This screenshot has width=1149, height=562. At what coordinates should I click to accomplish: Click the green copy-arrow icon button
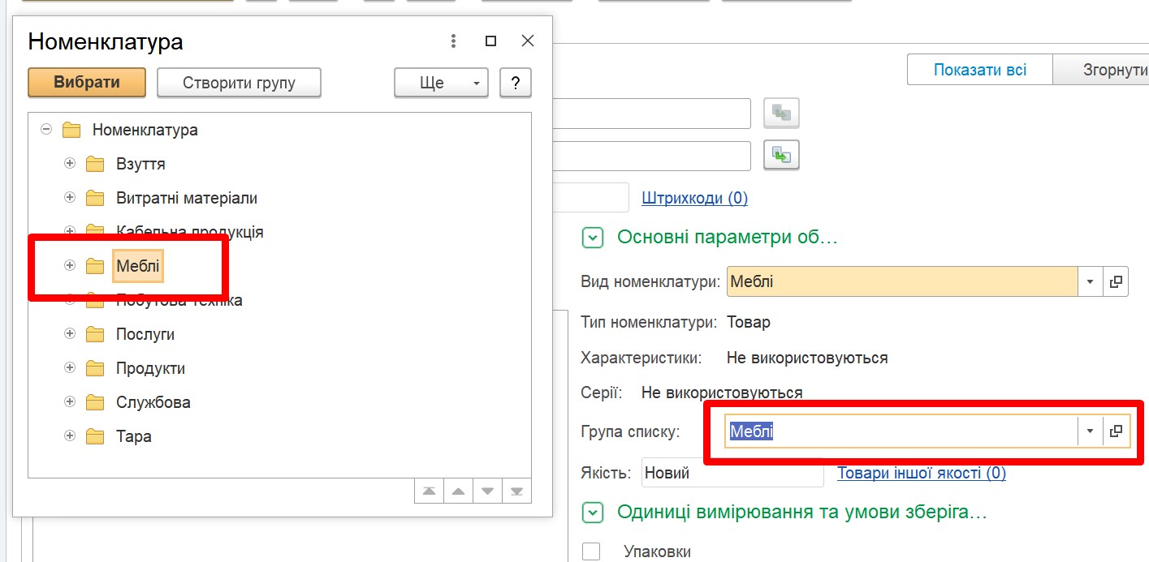coord(782,155)
